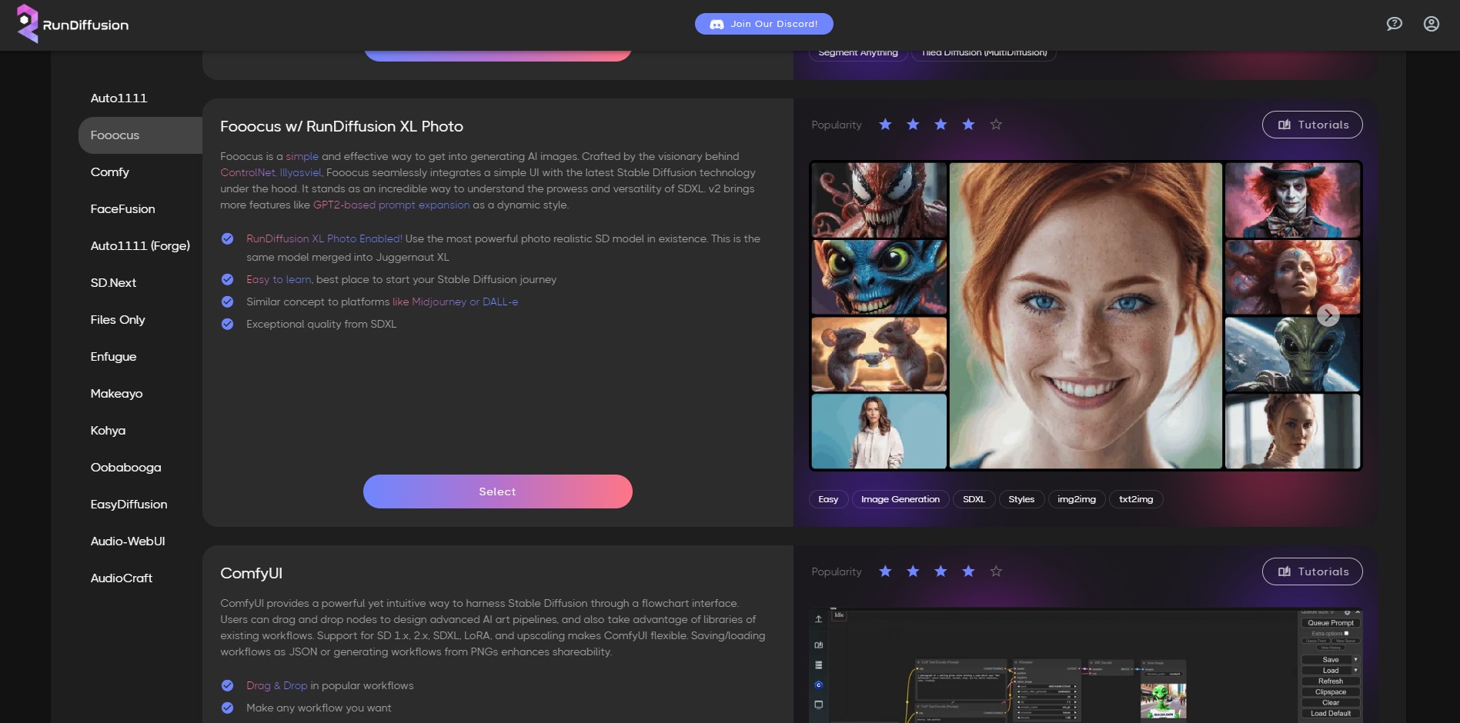Open the blue alien creature thumbnail

879,277
